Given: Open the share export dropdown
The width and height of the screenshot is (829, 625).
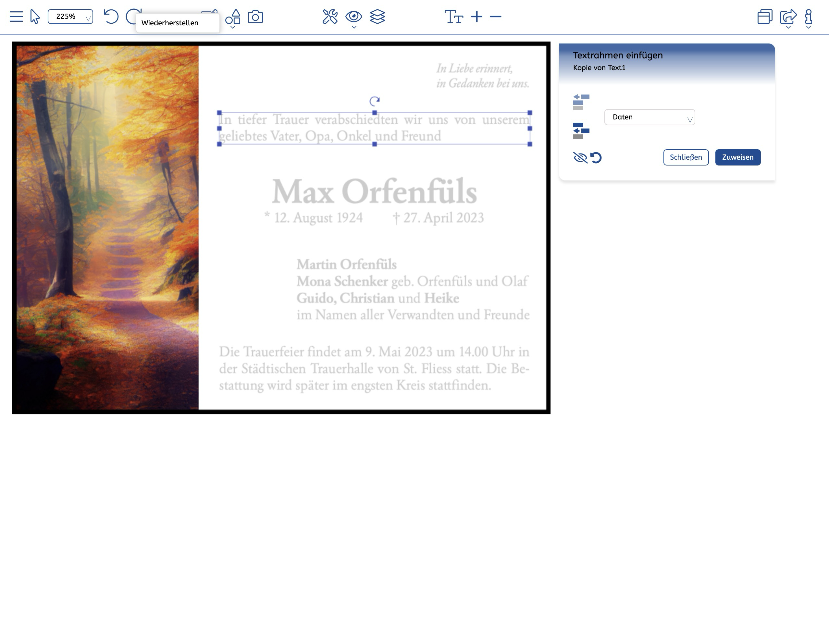Looking at the screenshot, I should (788, 17).
